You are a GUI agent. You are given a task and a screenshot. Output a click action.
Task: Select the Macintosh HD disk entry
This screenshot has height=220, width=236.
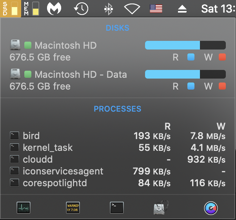click(65, 46)
